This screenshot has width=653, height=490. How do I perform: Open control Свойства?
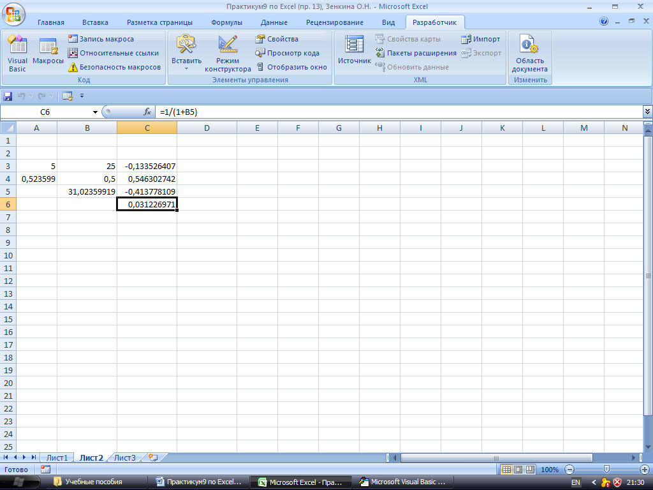pos(277,39)
